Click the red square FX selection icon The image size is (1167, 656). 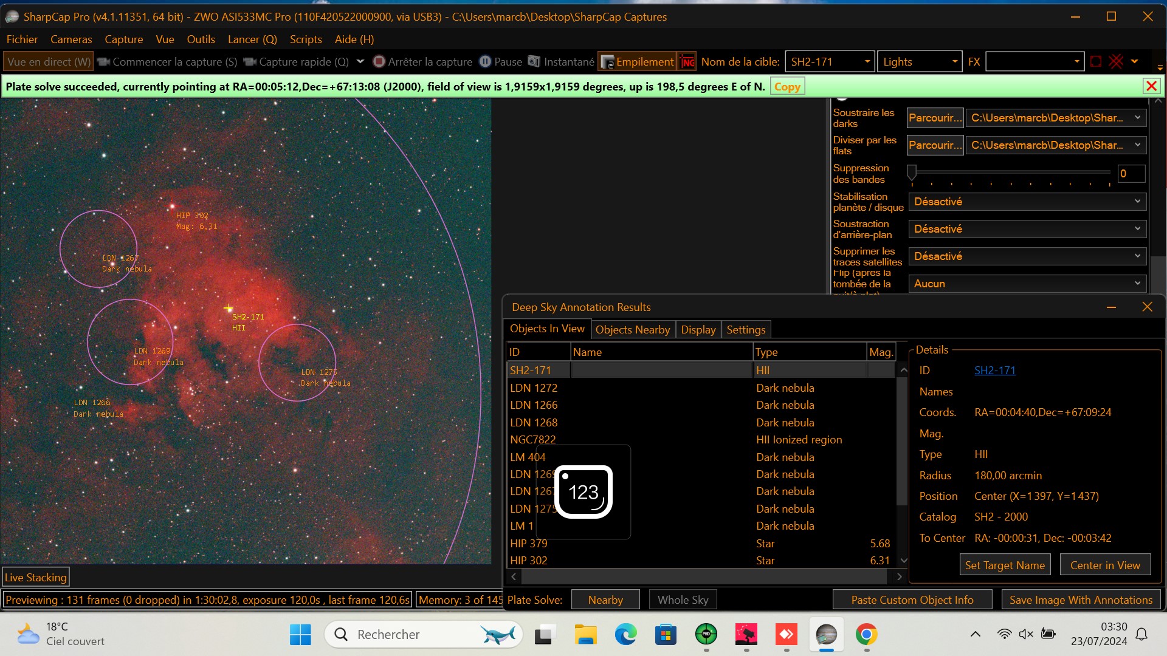coord(1096,62)
